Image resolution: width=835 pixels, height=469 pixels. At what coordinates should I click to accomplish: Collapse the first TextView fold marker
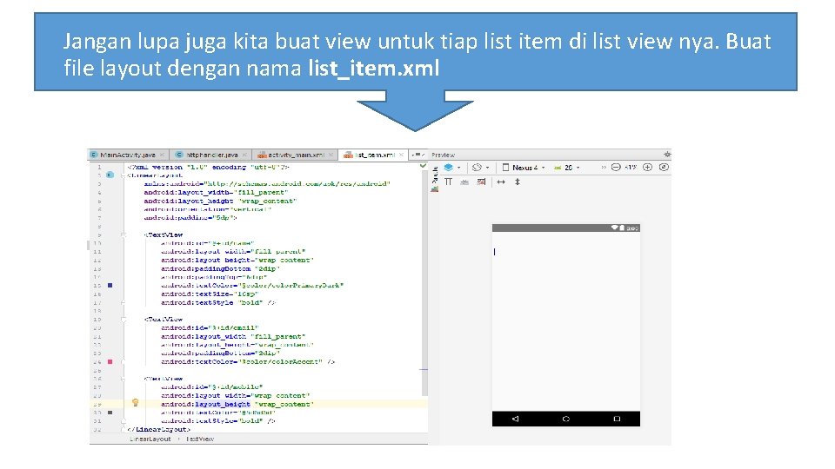coord(124,234)
